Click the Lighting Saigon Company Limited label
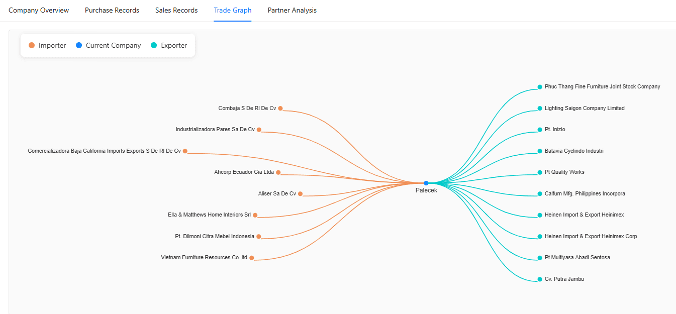 click(x=585, y=108)
